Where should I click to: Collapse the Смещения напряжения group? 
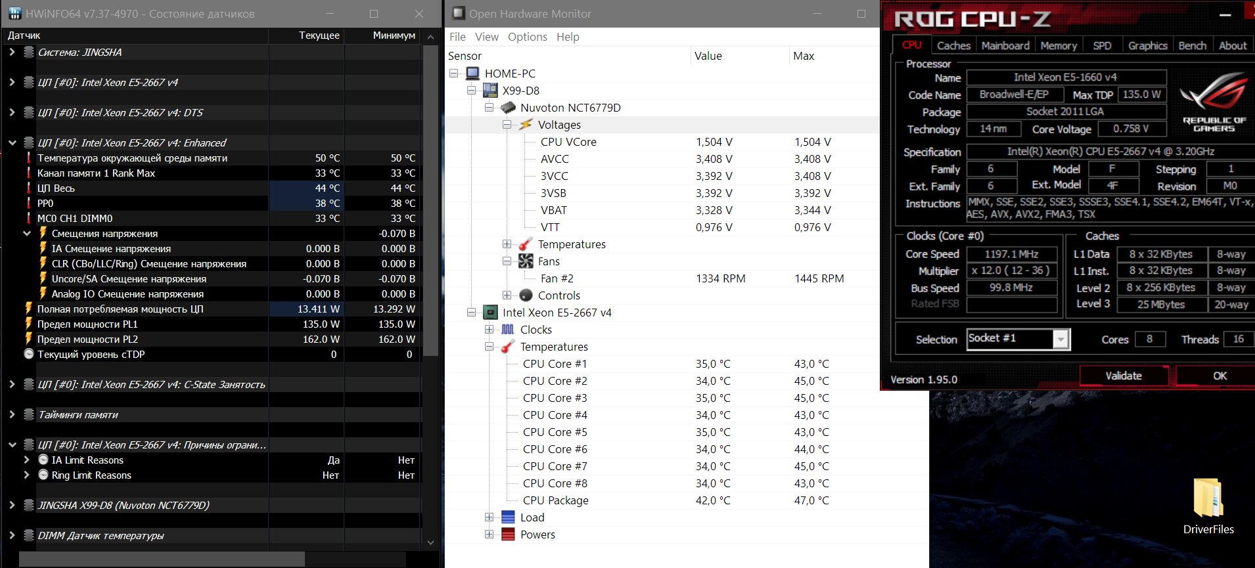pyautogui.click(x=27, y=234)
